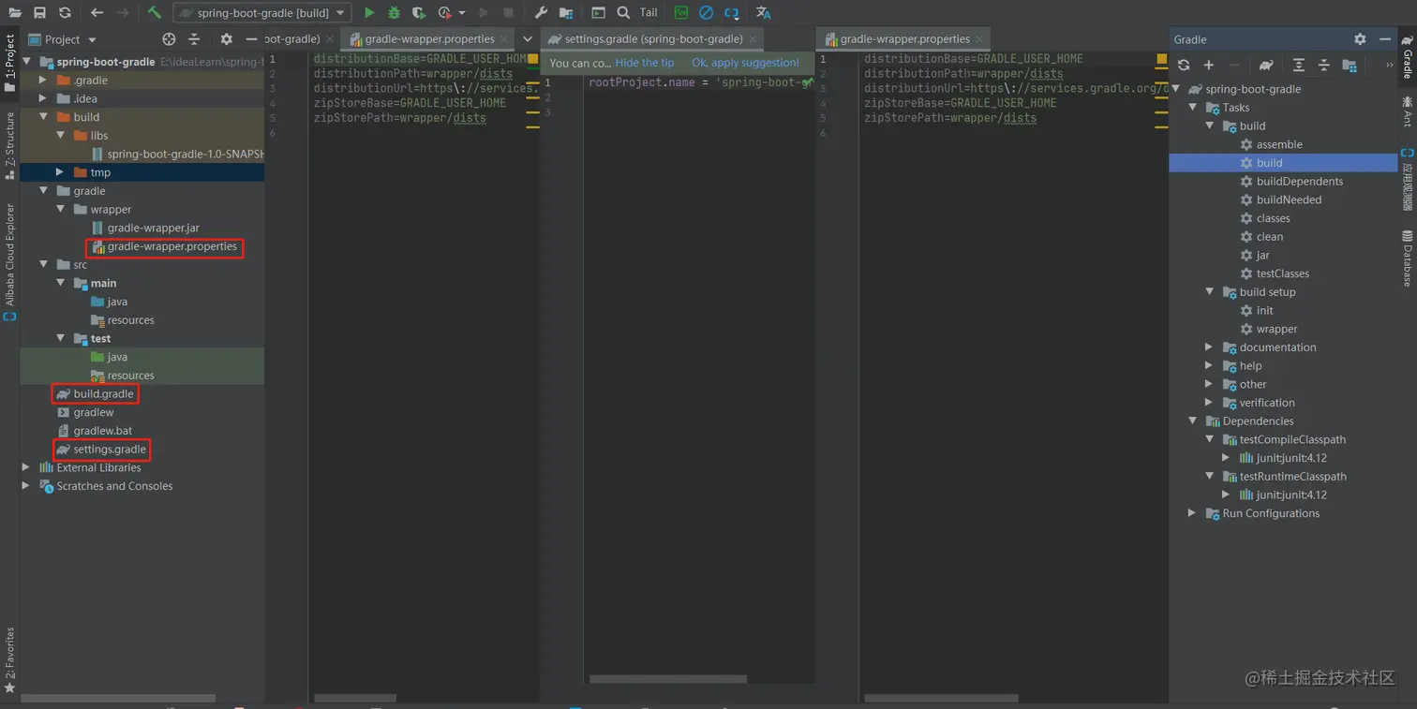Collapse the Dependencies node in Gradle panel
The width and height of the screenshot is (1417, 709).
[x=1192, y=421]
